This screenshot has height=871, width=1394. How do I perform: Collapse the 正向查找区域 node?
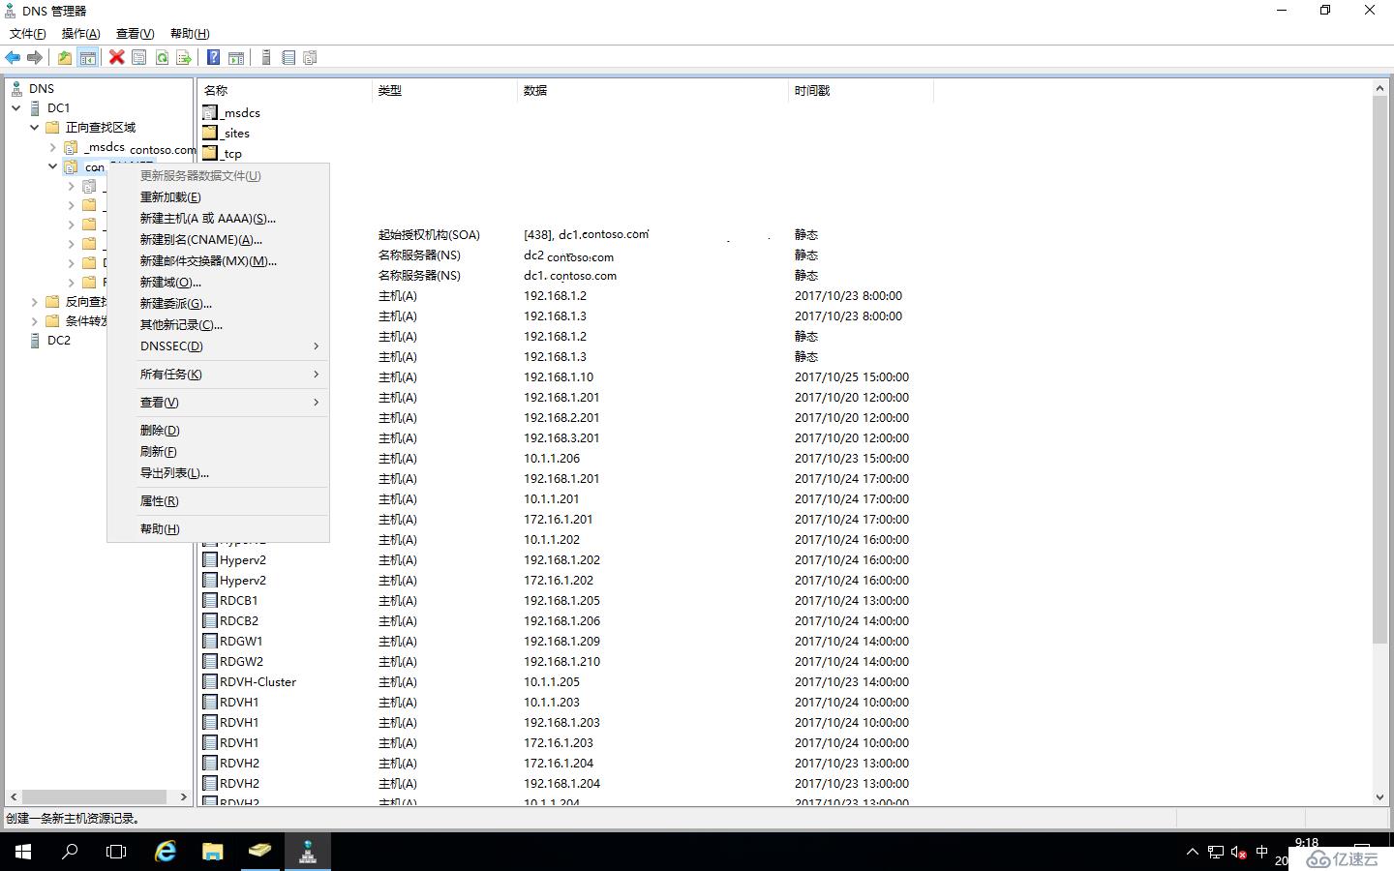[35, 128]
